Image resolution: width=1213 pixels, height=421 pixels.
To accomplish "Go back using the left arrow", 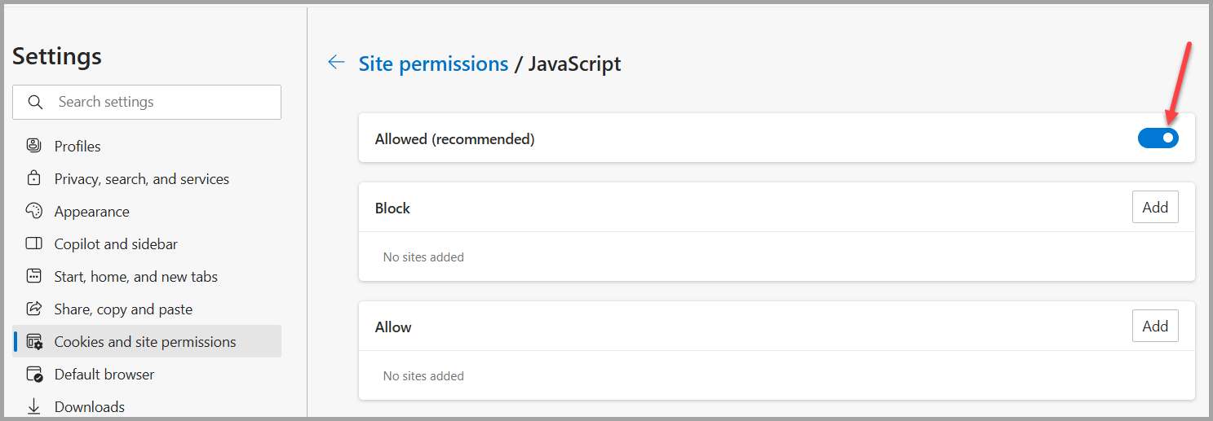I will pyautogui.click(x=336, y=63).
